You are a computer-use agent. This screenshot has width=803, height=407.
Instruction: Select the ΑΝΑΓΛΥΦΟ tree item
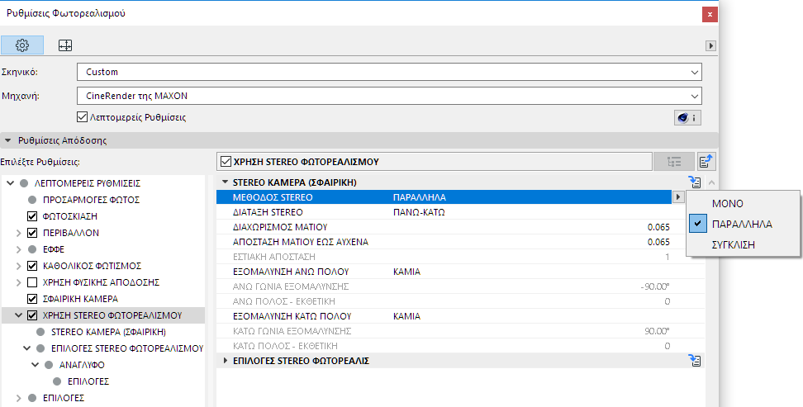[x=82, y=365]
